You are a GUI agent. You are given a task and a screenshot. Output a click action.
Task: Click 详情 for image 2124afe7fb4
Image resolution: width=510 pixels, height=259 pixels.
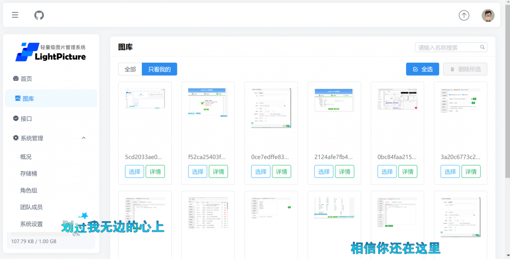[345, 171]
